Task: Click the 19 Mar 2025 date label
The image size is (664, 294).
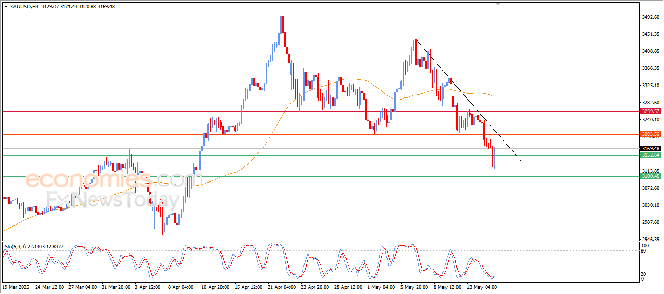Action: [x=17, y=286]
